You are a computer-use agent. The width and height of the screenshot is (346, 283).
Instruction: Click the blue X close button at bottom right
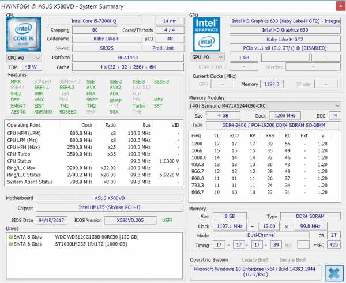pos(334,273)
